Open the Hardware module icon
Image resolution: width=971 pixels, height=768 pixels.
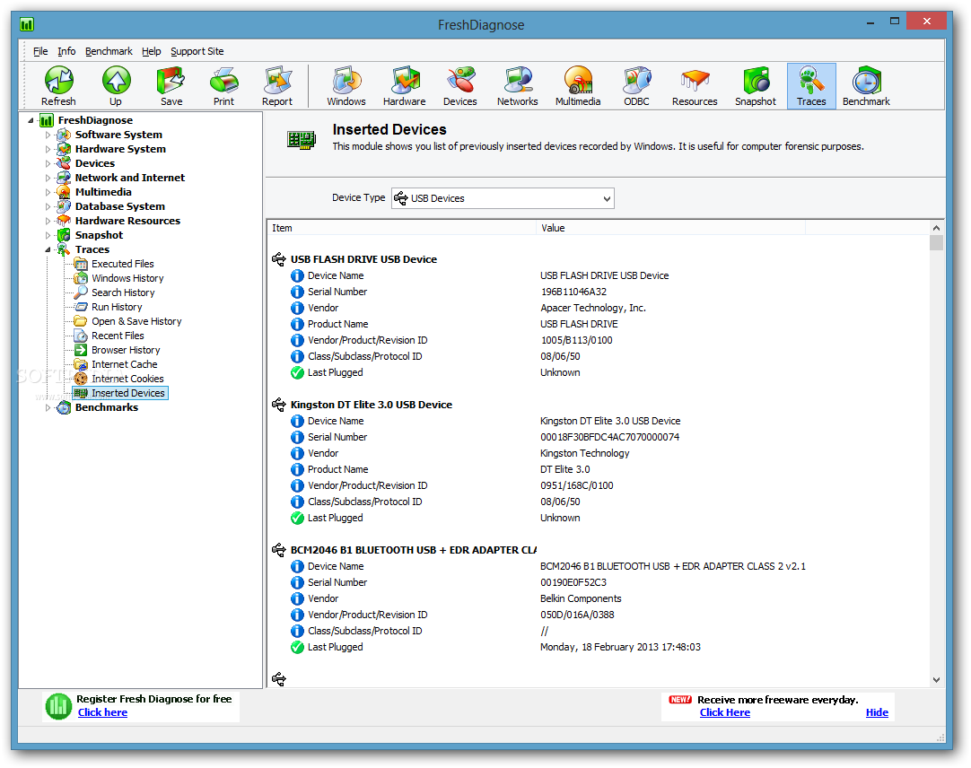[x=405, y=86]
